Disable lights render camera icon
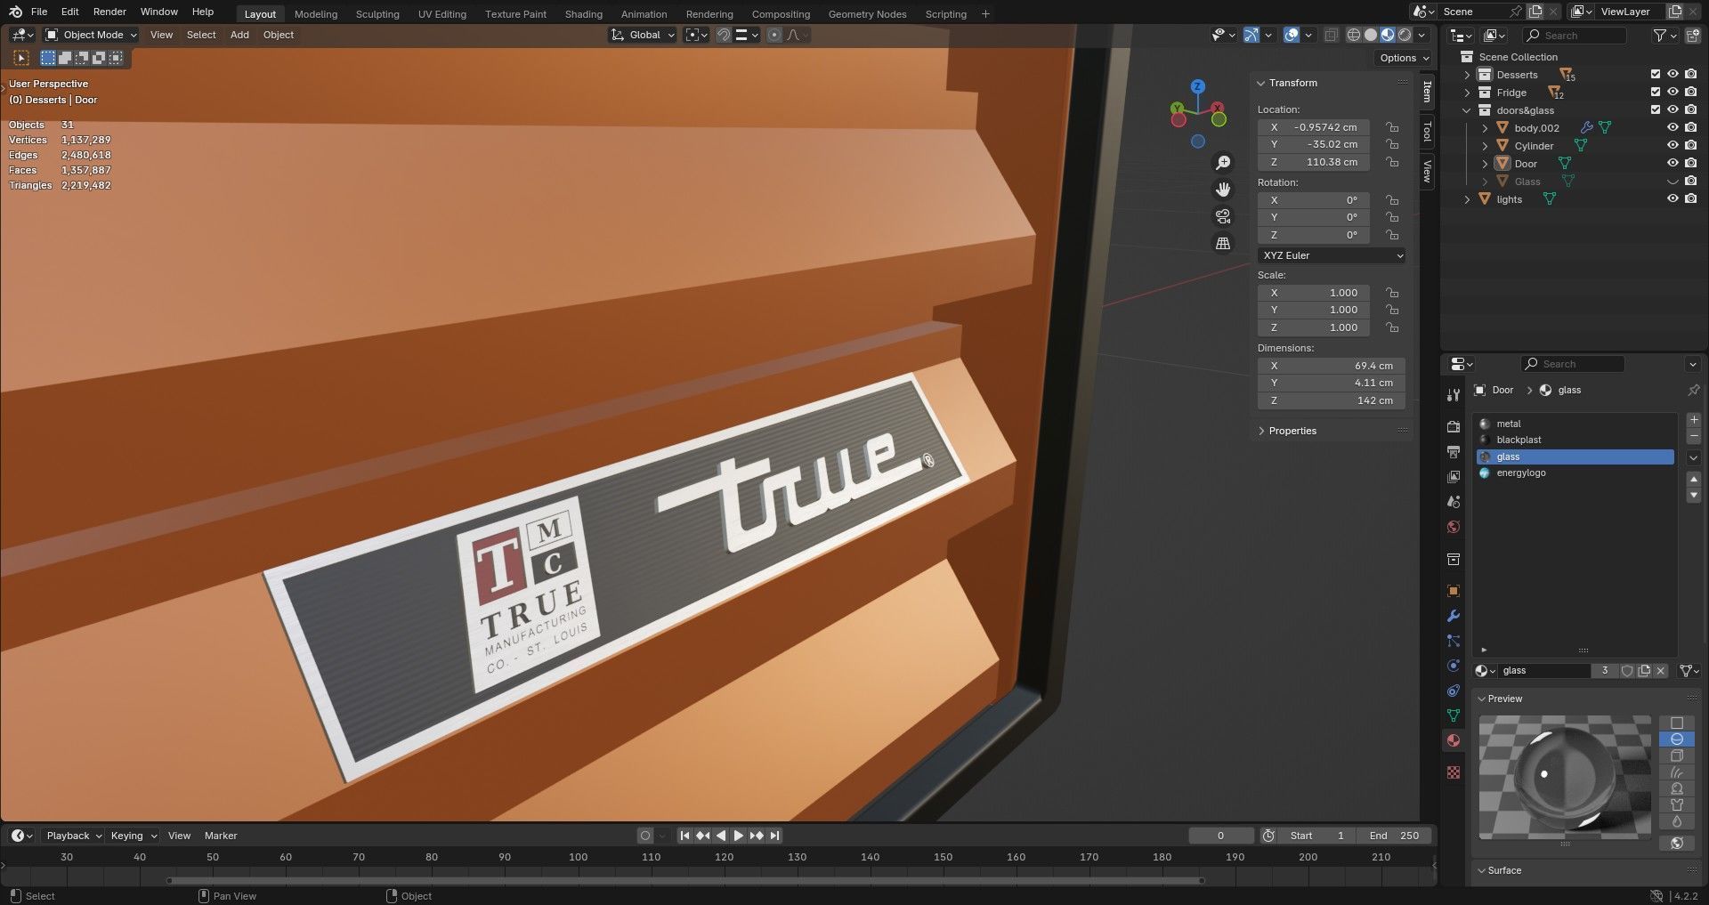 (x=1691, y=199)
